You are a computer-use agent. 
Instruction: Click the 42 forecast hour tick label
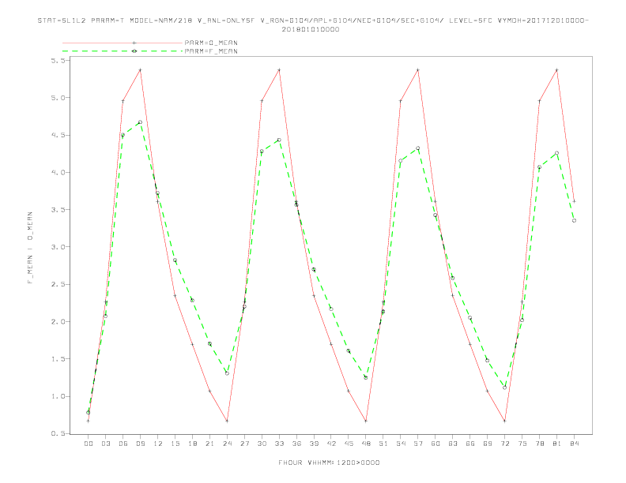tap(331, 444)
